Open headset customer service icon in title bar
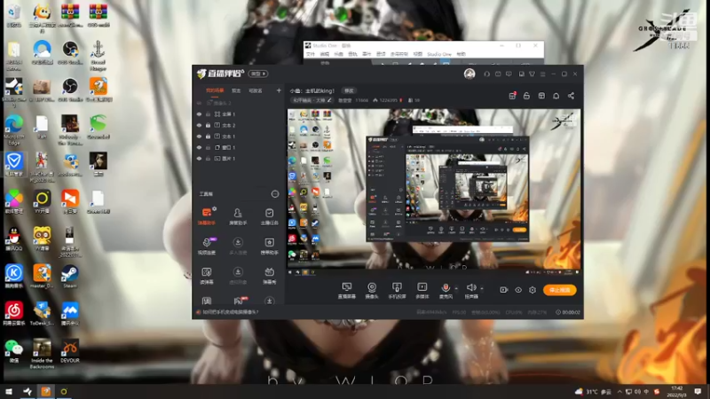 [486, 74]
